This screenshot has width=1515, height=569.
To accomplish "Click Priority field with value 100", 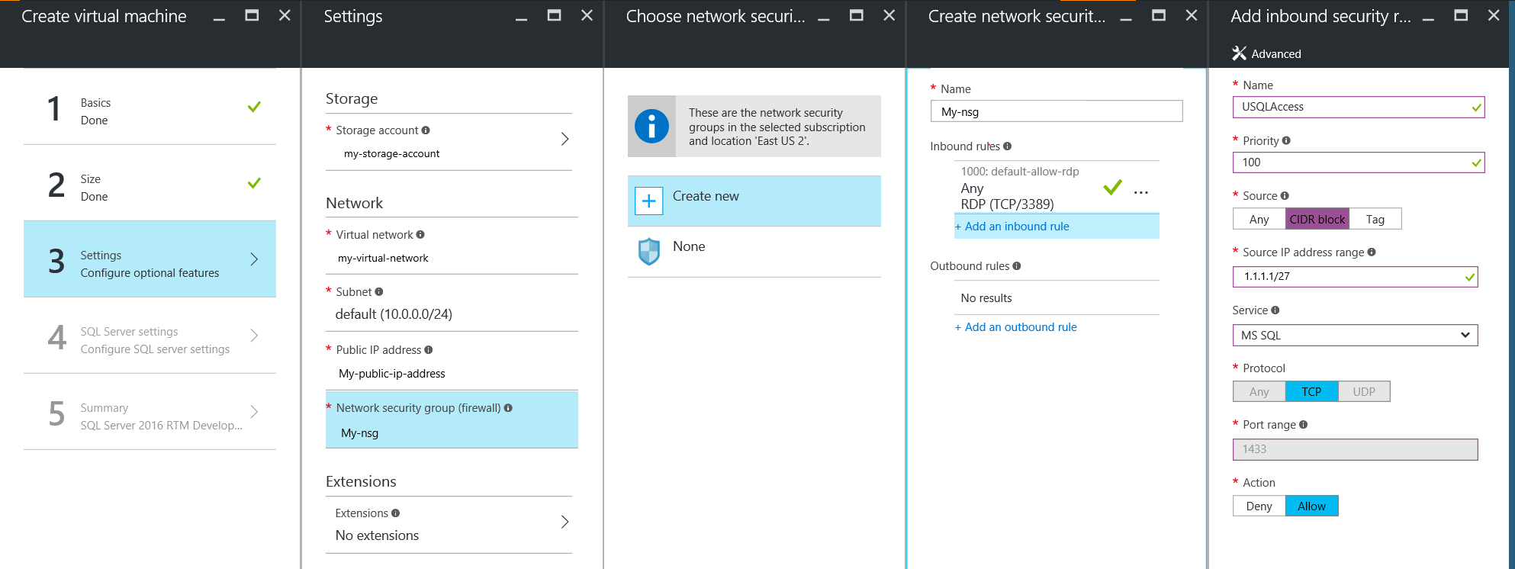I will 1359,162.
